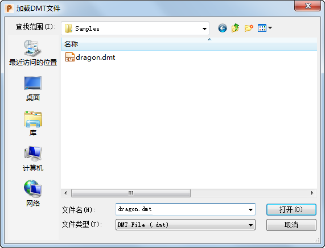Go back using the blue arrow icon
Image resolution: width=325 pixels, height=248 pixels.
tap(223, 28)
